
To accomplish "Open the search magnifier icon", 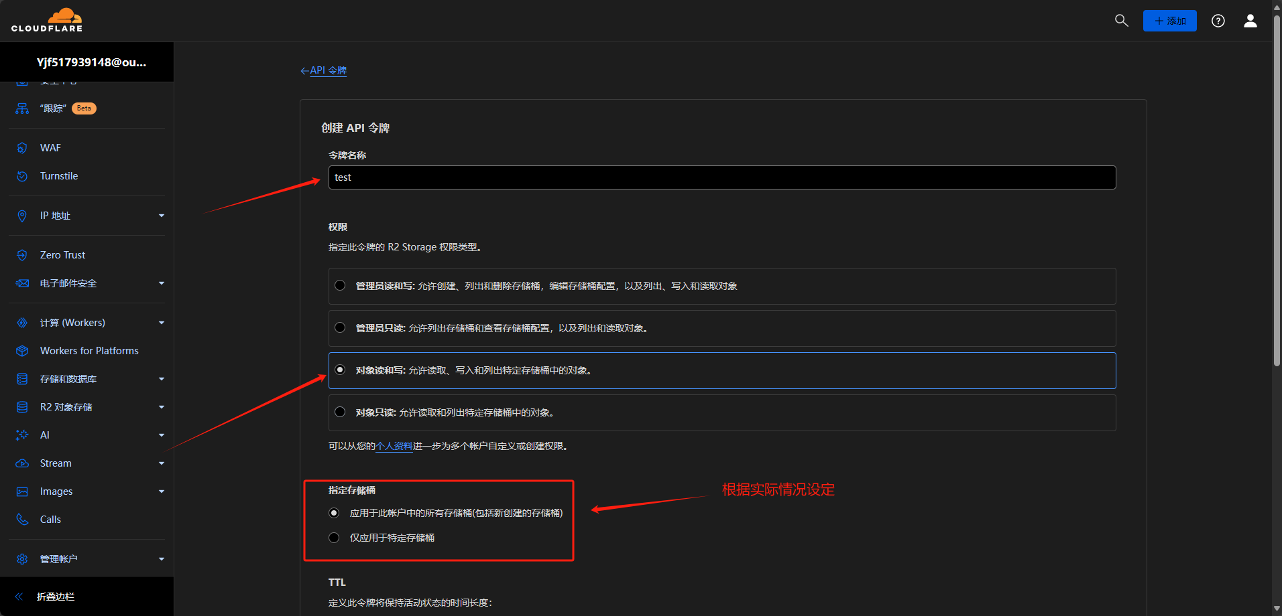I will pyautogui.click(x=1122, y=21).
